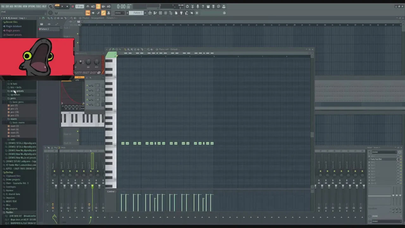Screen dimensions: 405x228
Task: Expand the subs folder in browser
Action: tap(13, 140)
